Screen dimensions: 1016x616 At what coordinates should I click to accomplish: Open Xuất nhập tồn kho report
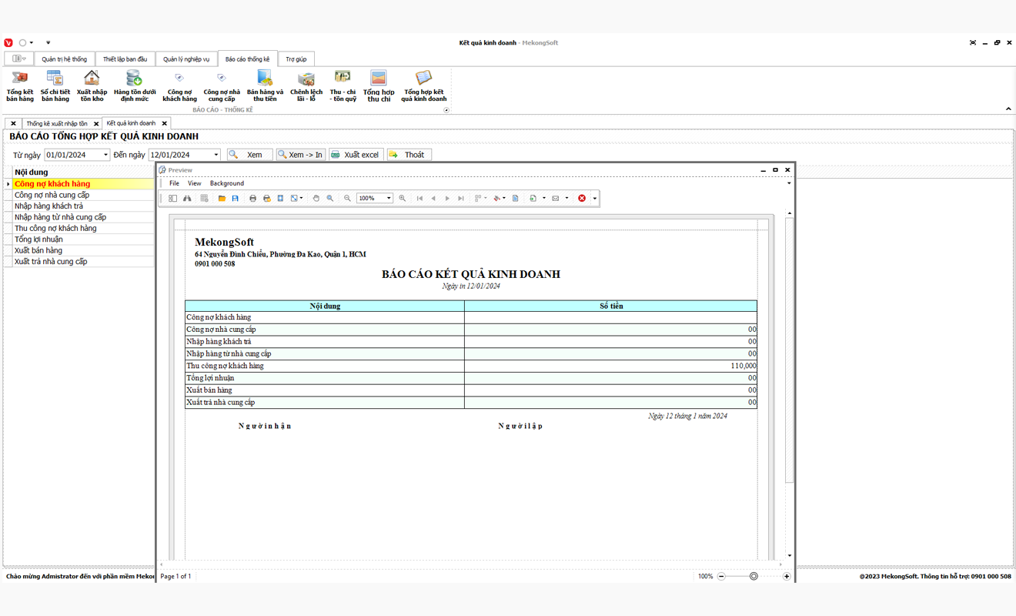pyautogui.click(x=92, y=85)
